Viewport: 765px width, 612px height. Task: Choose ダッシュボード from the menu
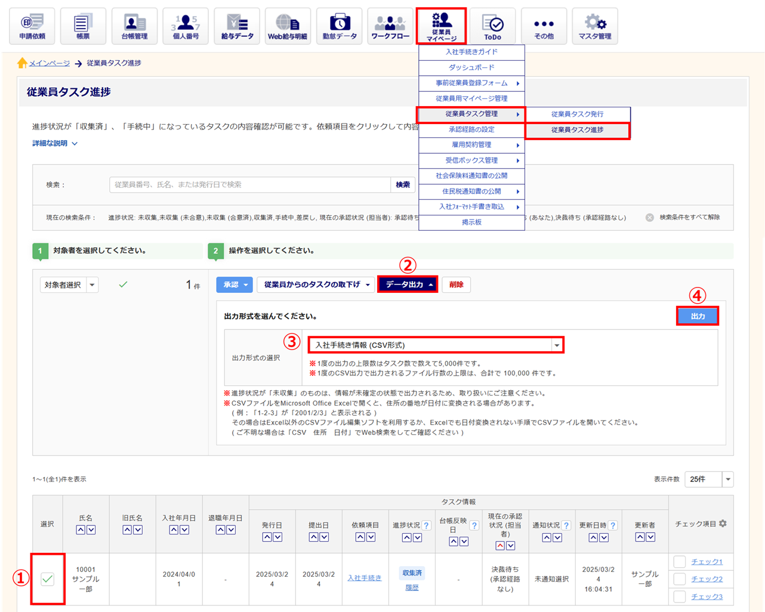pos(471,67)
